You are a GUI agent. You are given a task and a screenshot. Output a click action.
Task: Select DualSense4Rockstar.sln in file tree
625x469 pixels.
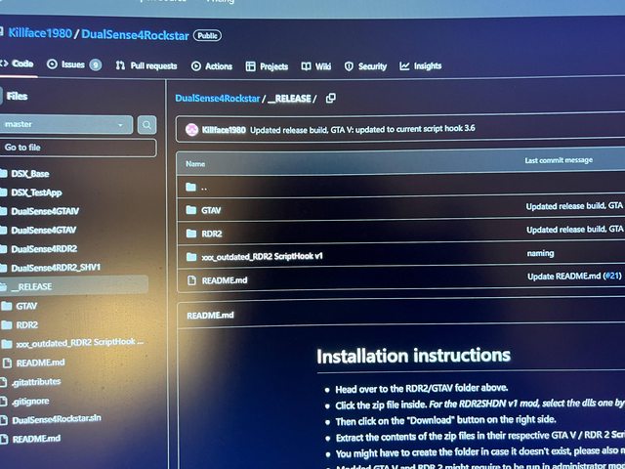click(x=56, y=419)
